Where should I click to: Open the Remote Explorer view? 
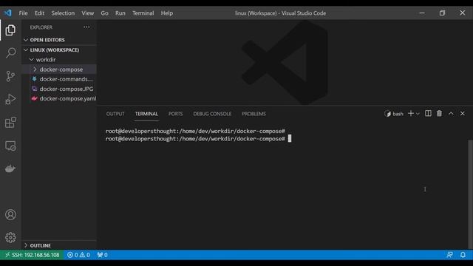(x=10, y=146)
